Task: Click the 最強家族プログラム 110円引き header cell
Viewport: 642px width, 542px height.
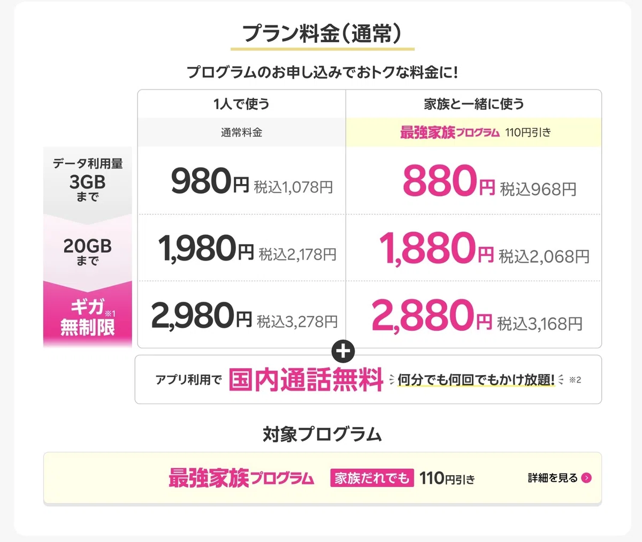Action: pyautogui.click(x=474, y=132)
